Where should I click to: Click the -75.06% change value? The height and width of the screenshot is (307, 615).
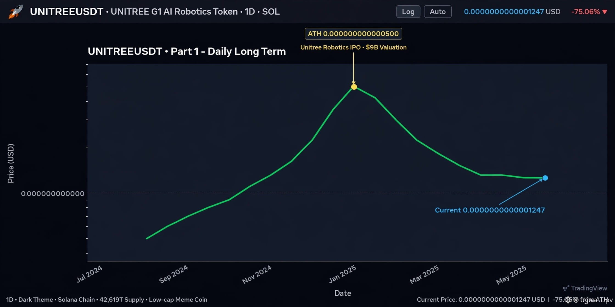(585, 12)
